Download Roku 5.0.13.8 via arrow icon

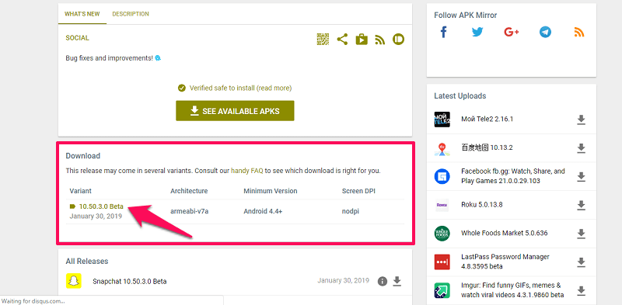(x=581, y=205)
